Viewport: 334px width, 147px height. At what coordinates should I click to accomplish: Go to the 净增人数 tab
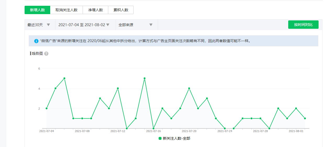[95, 10]
